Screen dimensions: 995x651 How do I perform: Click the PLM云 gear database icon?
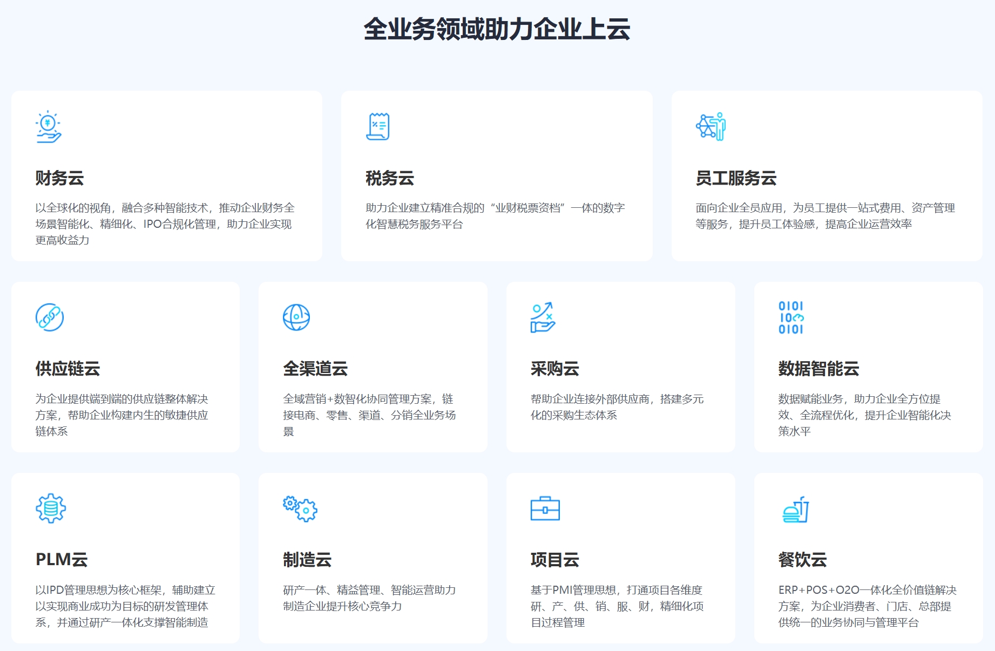coord(51,508)
